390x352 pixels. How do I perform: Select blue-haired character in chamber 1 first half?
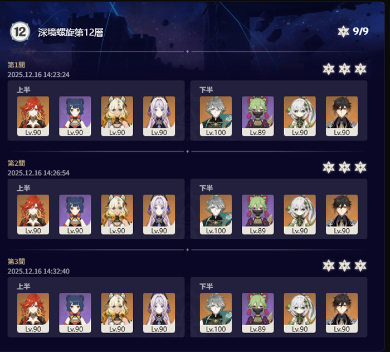(x=75, y=117)
